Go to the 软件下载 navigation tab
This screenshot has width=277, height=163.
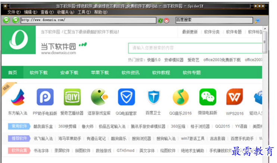pos(39,72)
